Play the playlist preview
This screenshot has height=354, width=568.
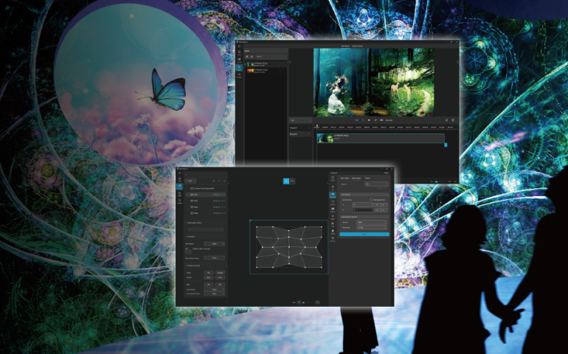click(369, 120)
